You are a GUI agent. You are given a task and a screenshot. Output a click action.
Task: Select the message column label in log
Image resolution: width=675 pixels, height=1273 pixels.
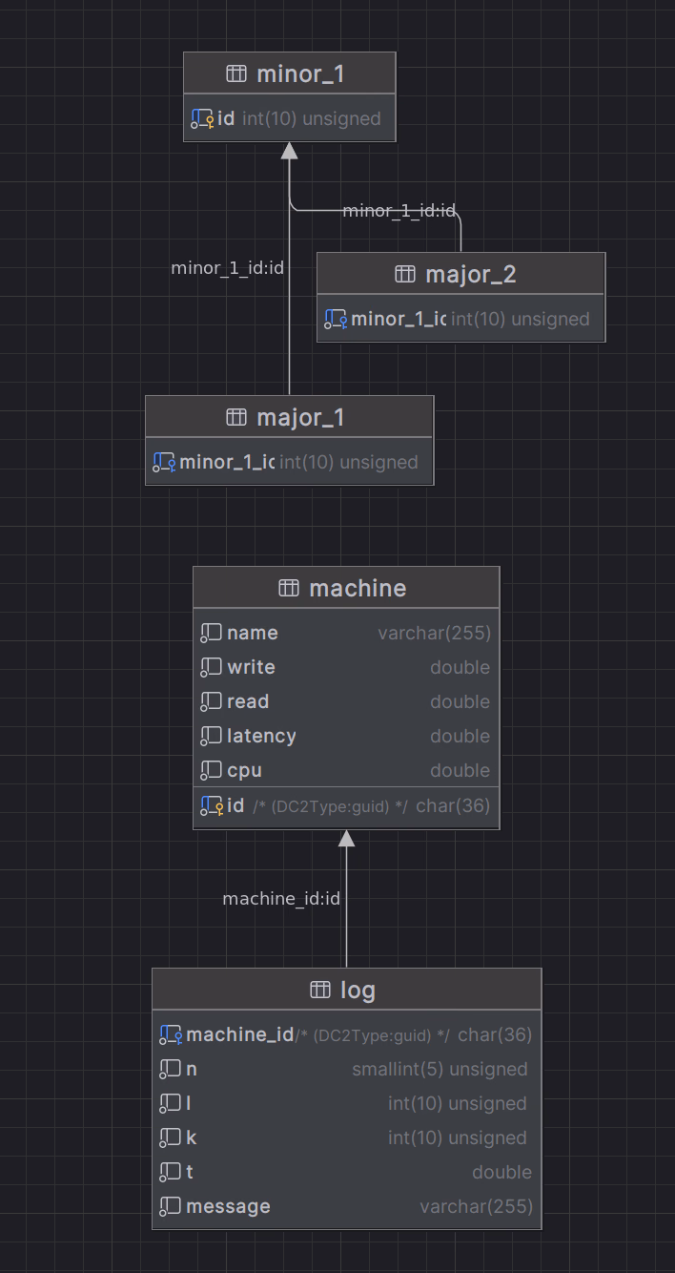tap(228, 1206)
